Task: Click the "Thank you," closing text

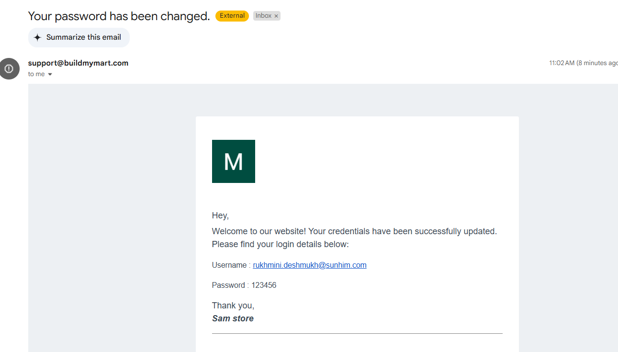Action: (x=233, y=306)
